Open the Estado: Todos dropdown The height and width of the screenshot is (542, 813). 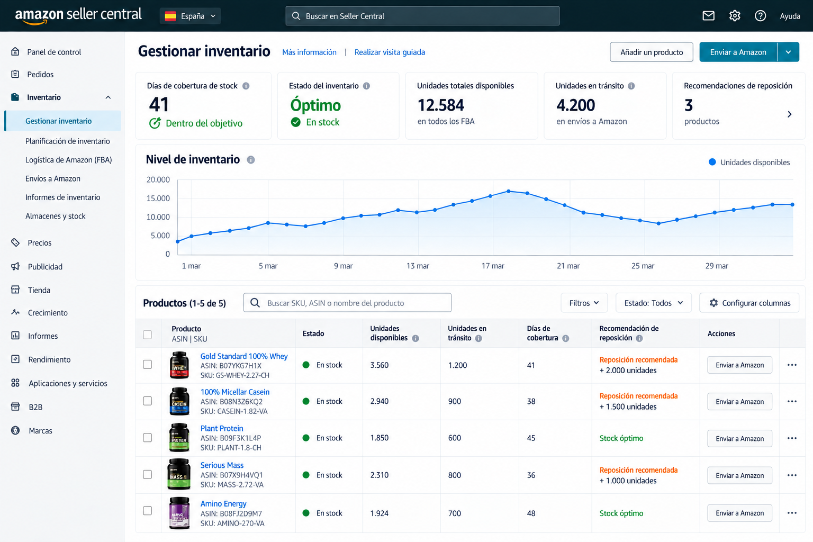pos(654,303)
